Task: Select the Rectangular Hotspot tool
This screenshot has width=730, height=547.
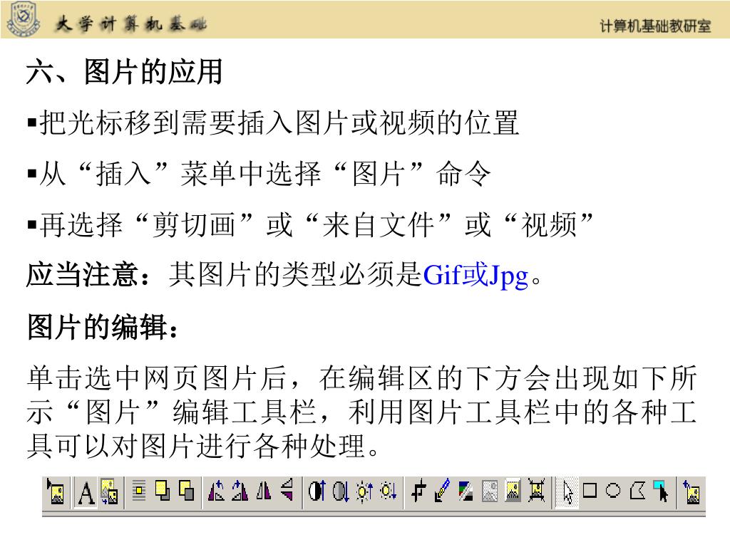Action: click(x=590, y=490)
